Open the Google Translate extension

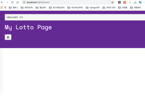(140, 2)
